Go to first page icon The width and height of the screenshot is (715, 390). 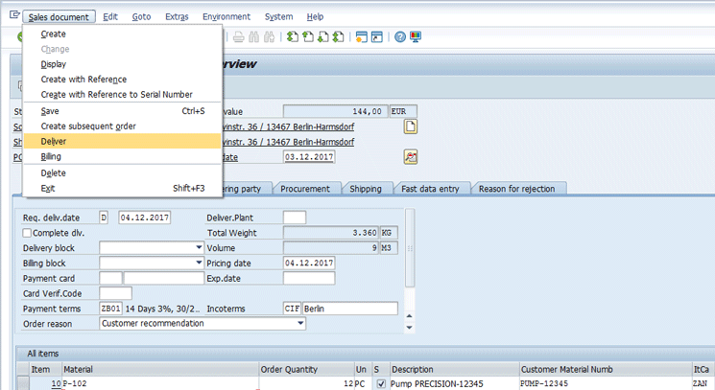(x=293, y=36)
